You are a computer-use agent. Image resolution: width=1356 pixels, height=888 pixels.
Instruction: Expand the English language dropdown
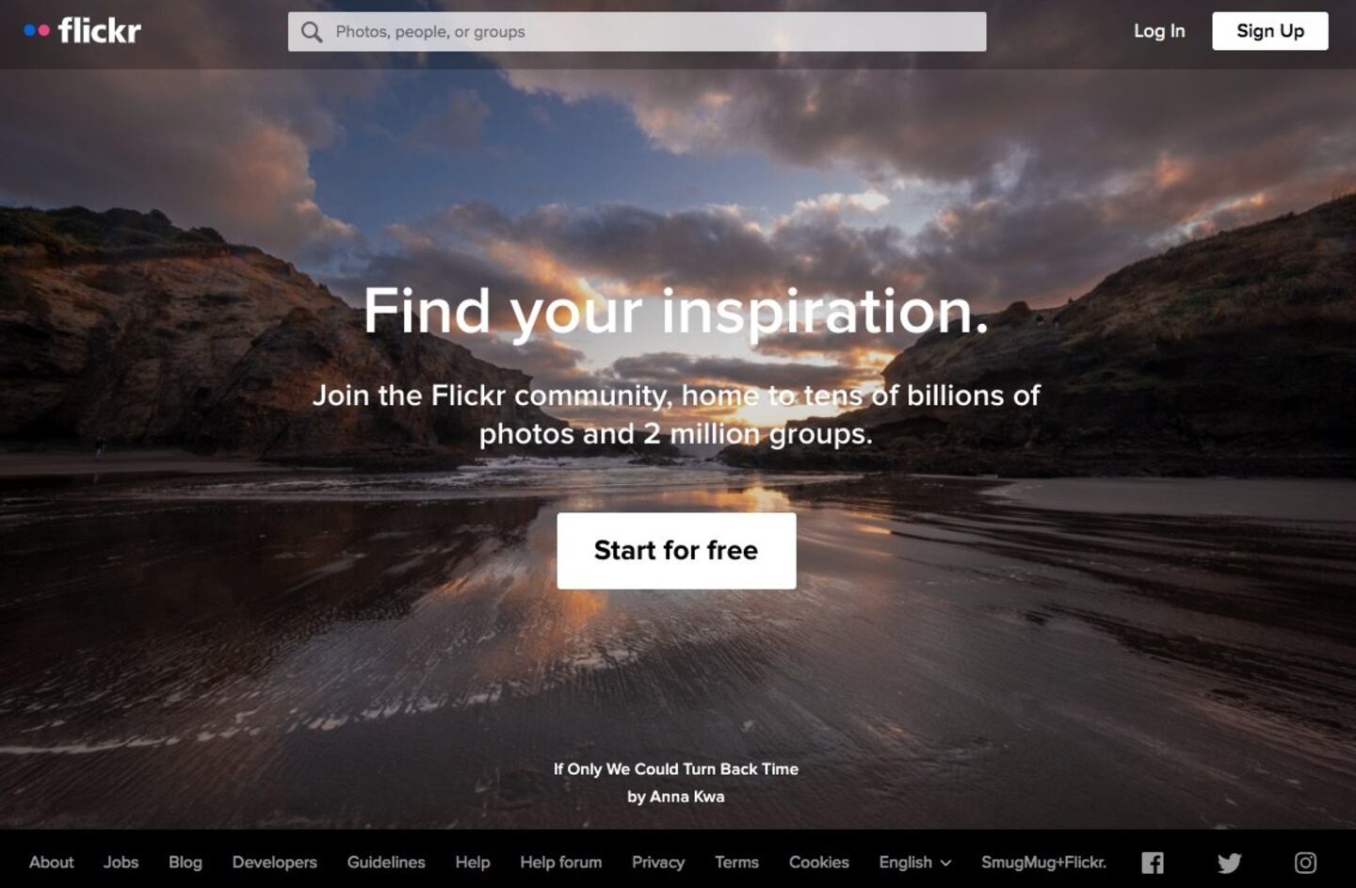click(914, 863)
